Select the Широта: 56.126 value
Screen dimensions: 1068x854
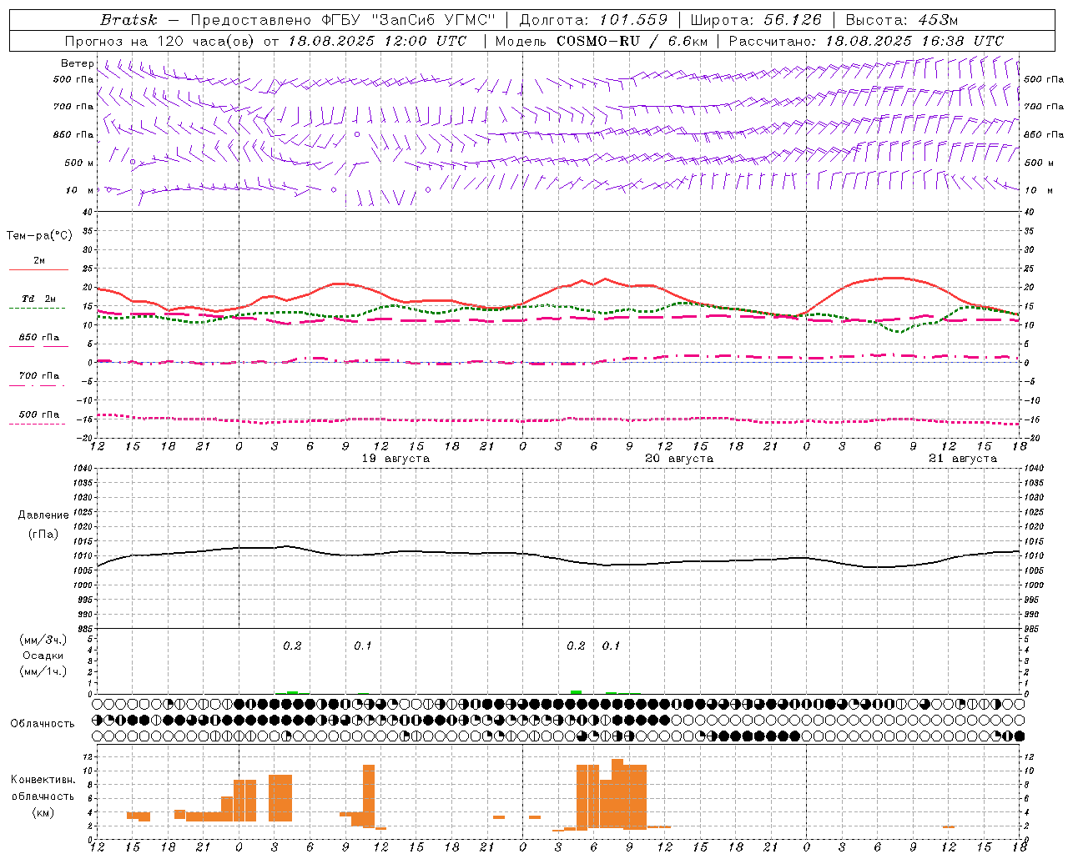point(756,20)
